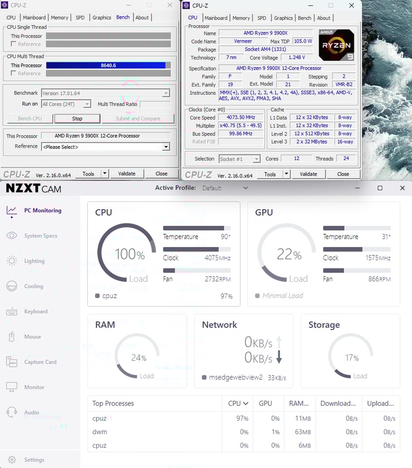Click the Mouse icon in sidebar

(x=12, y=337)
